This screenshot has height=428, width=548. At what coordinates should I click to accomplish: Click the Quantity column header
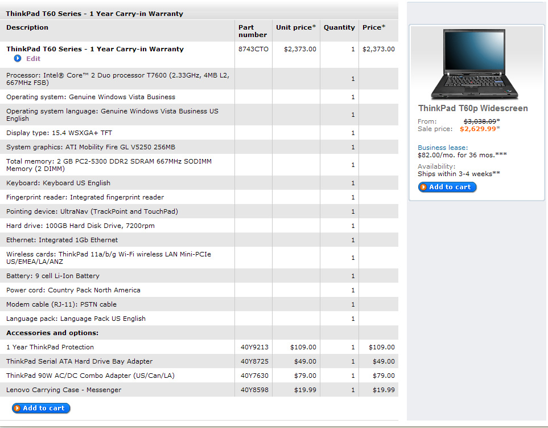339,27
